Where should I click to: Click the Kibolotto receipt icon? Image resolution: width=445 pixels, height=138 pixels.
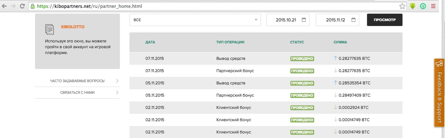tap(50, 29)
